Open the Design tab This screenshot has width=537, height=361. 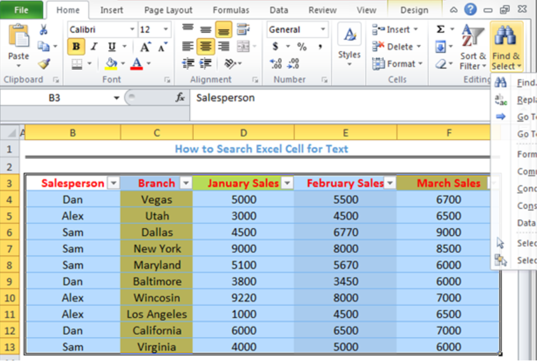click(x=414, y=9)
